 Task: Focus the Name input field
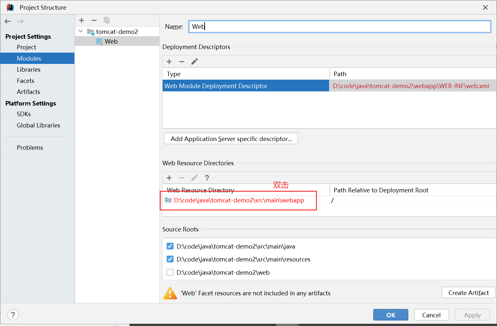point(340,26)
